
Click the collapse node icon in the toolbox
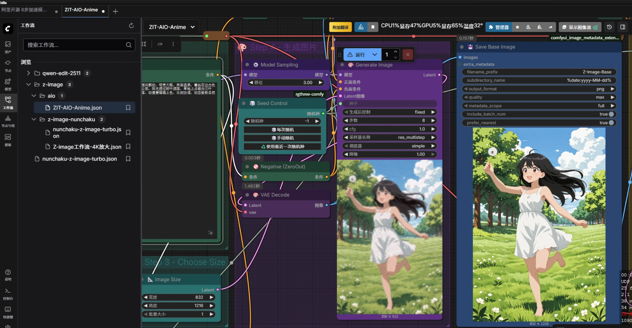pyautogui.click(x=144, y=44)
